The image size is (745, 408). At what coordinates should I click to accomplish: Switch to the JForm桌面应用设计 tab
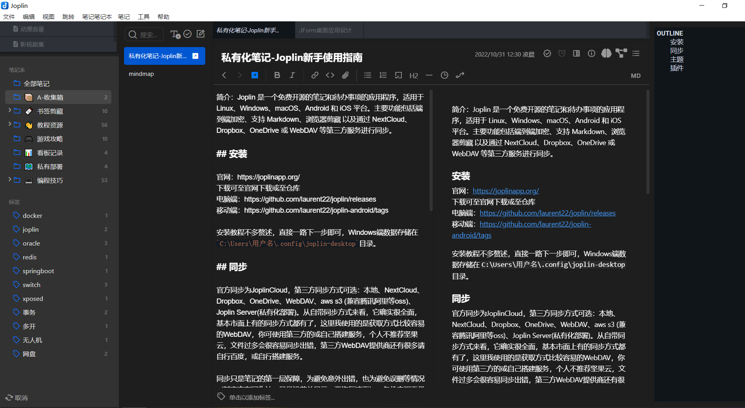click(x=329, y=30)
